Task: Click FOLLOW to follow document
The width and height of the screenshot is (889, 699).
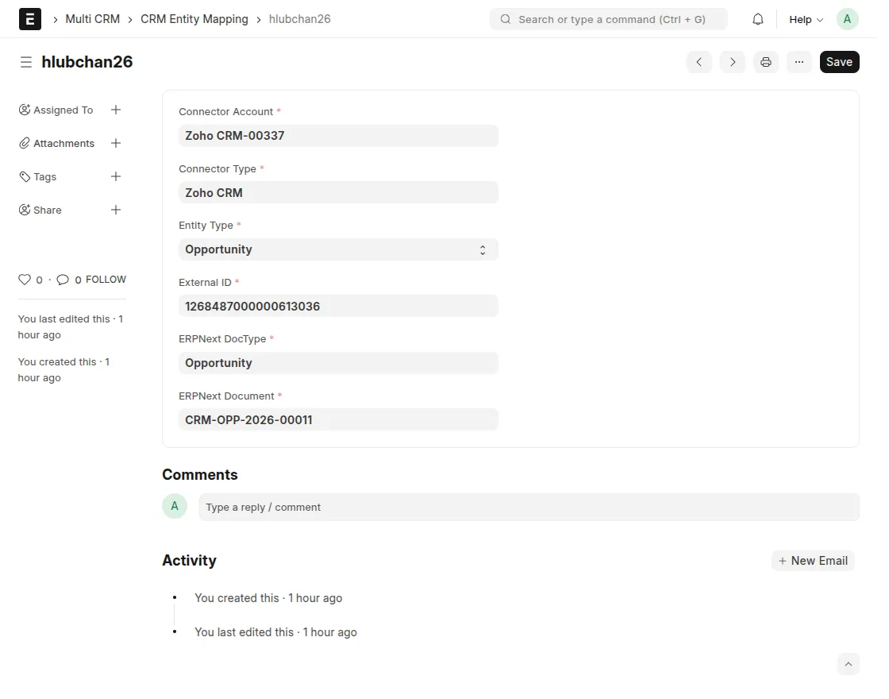Action: pyautogui.click(x=106, y=280)
